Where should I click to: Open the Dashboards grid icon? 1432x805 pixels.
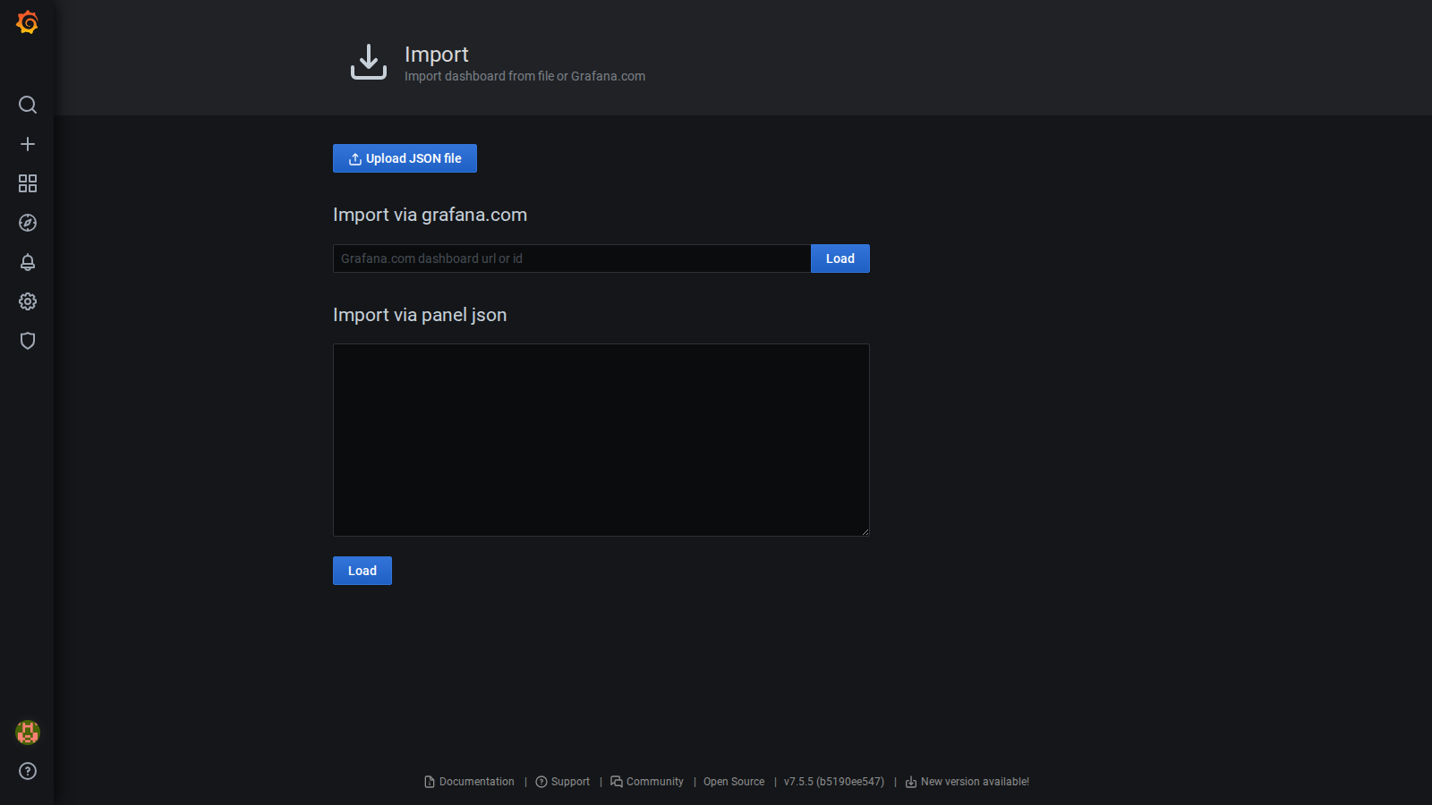point(28,183)
